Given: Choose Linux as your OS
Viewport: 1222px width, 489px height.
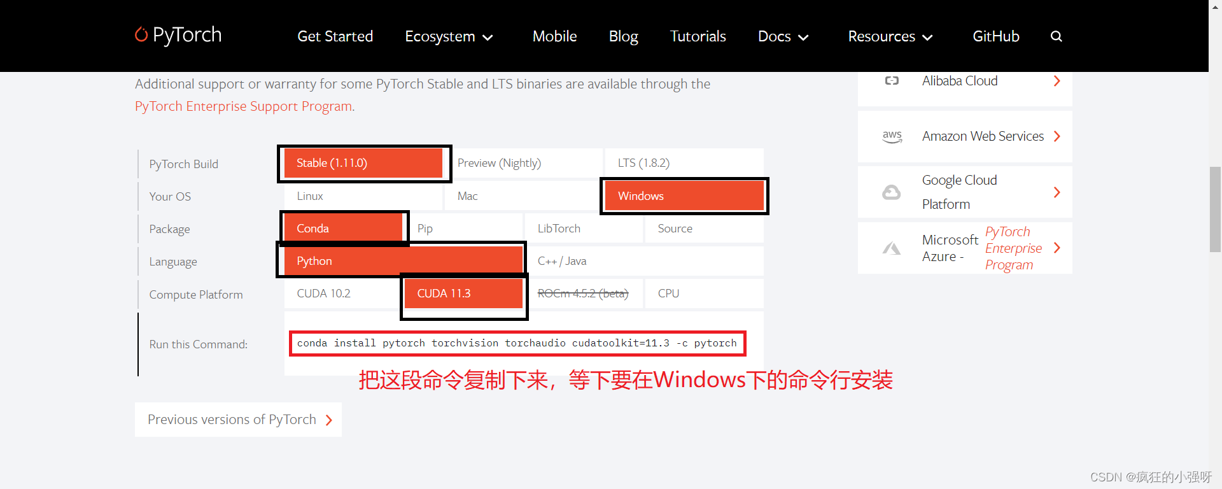Looking at the screenshot, I should click(x=363, y=196).
